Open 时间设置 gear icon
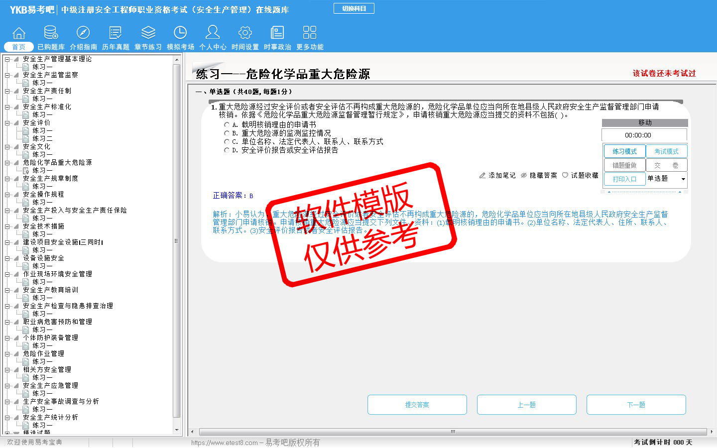 (245, 33)
